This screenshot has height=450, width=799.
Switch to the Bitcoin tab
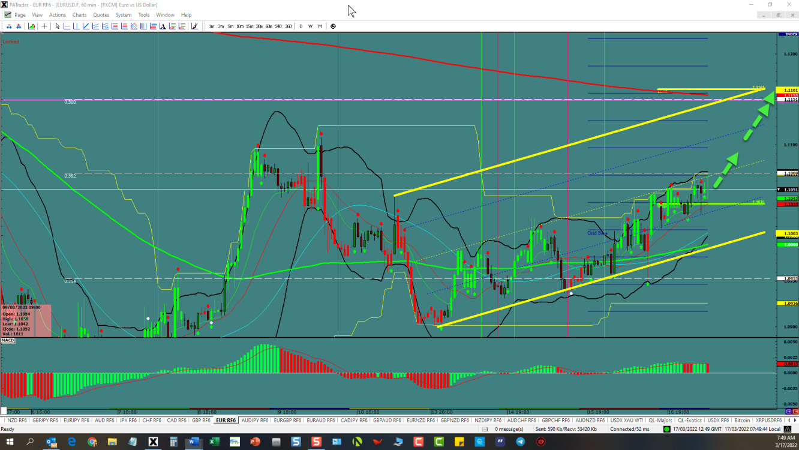[x=742, y=420]
